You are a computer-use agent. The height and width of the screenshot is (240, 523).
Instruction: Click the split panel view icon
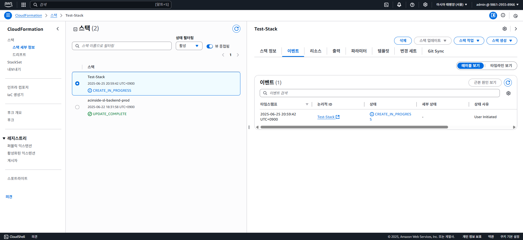pos(493,16)
